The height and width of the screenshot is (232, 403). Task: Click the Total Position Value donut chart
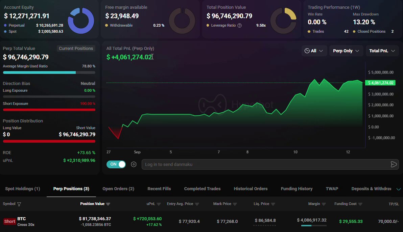[284, 21]
